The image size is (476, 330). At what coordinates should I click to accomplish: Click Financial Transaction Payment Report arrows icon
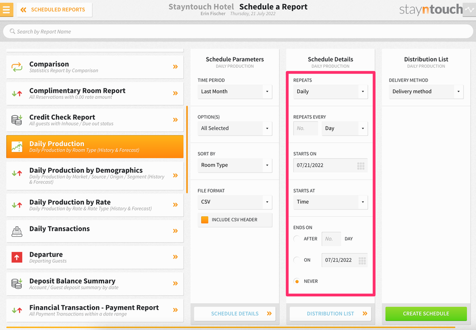(x=17, y=310)
